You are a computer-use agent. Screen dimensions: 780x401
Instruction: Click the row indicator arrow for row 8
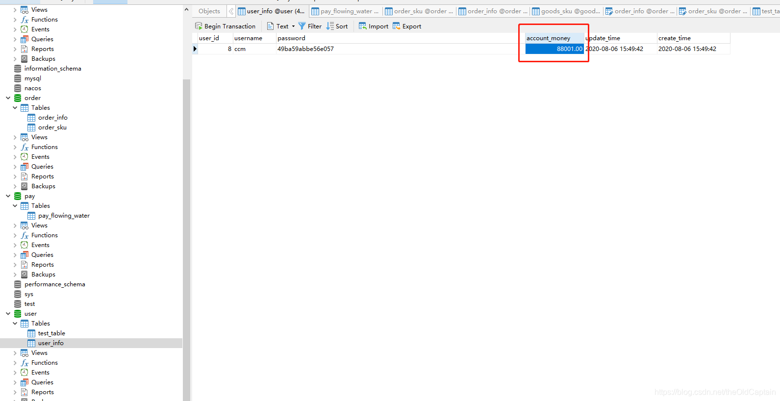click(x=195, y=49)
